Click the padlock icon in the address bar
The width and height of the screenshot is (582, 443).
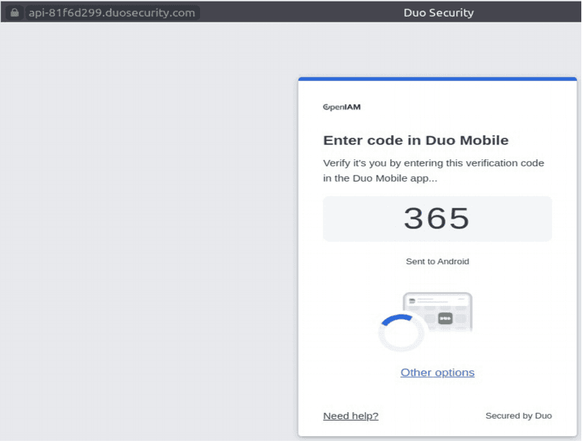(x=15, y=13)
